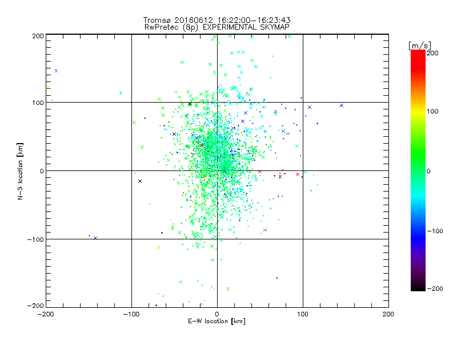
Task: Click the purple X marker near lower left at -100
Action: pos(95,238)
